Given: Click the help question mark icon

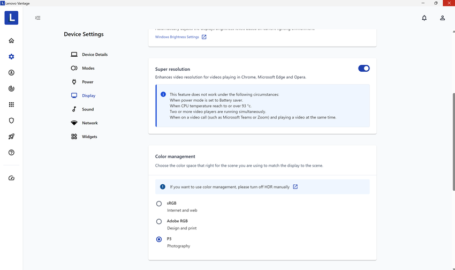Looking at the screenshot, I should (x=11, y=153).
